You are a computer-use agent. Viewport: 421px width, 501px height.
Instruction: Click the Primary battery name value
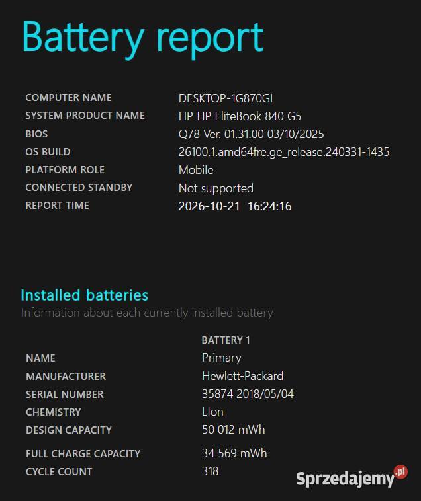[222, 358]
